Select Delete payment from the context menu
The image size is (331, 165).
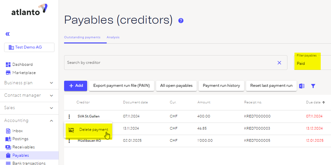click(x=93, y=130)
